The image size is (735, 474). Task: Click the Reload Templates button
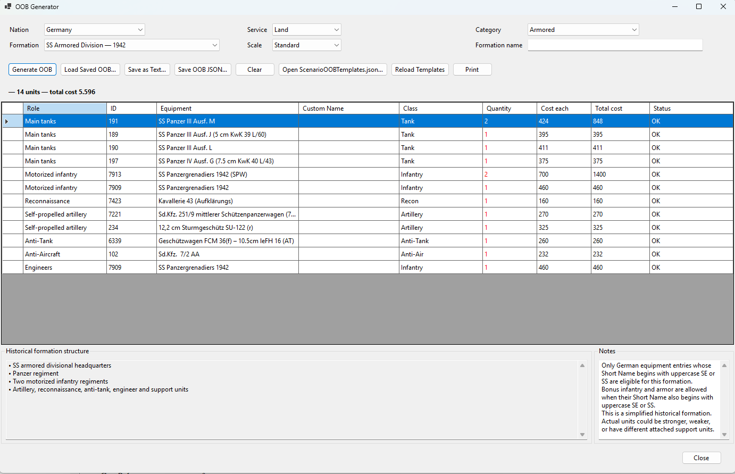420,70
